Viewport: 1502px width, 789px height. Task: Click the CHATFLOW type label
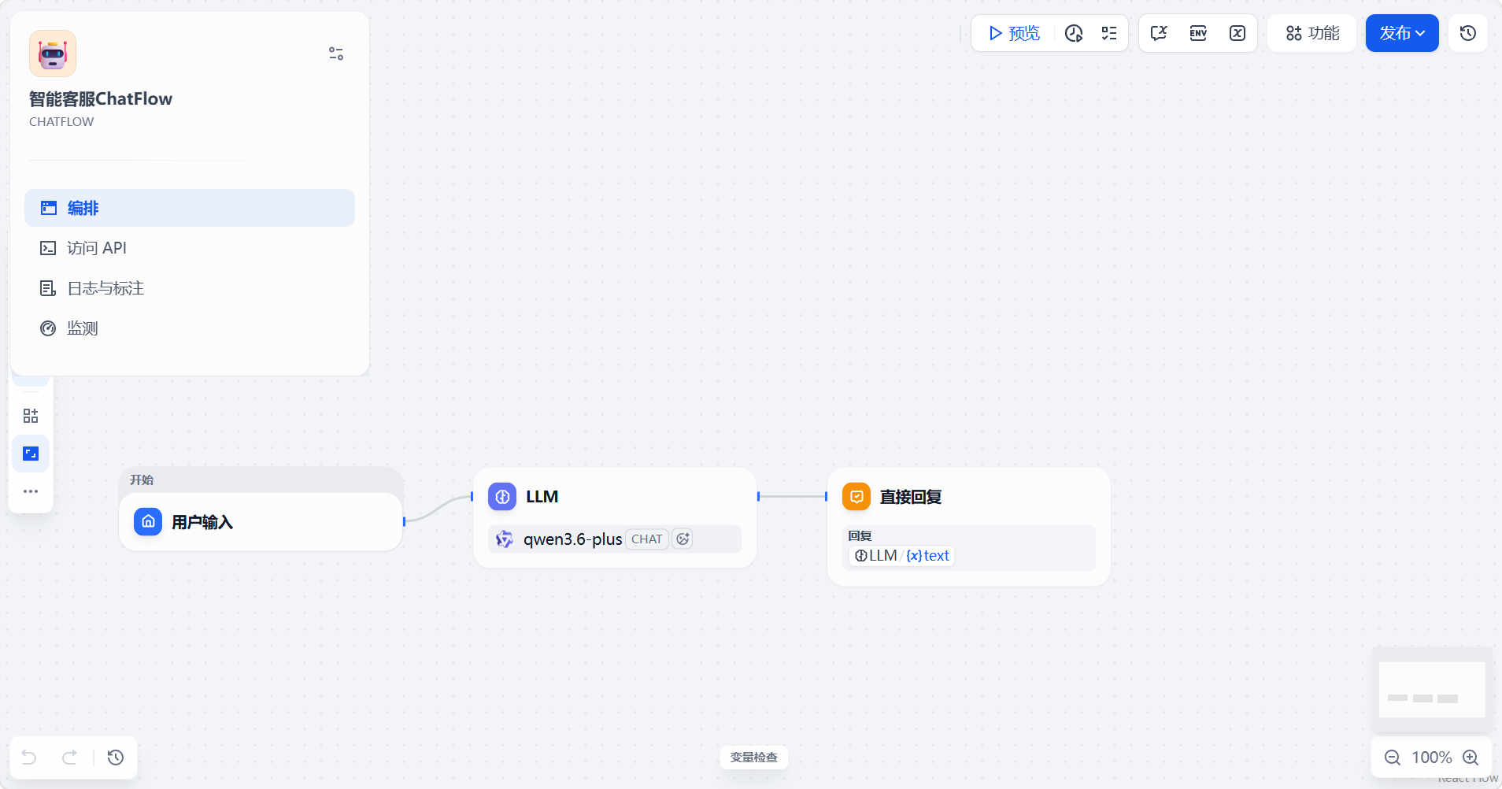coord(61,122)
